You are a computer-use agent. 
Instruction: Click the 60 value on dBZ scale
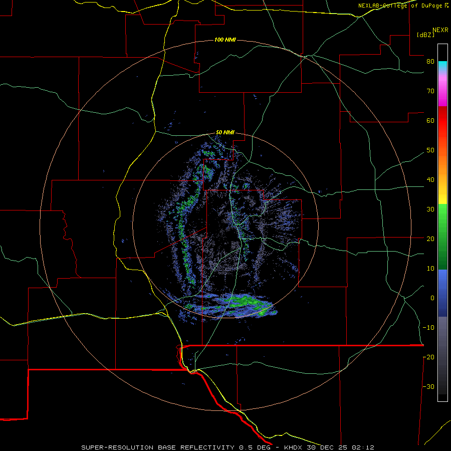pos(430,121)
